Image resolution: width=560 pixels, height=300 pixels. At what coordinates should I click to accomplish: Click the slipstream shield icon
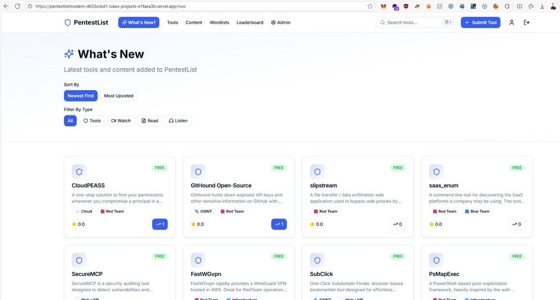(x=317, y=172)
